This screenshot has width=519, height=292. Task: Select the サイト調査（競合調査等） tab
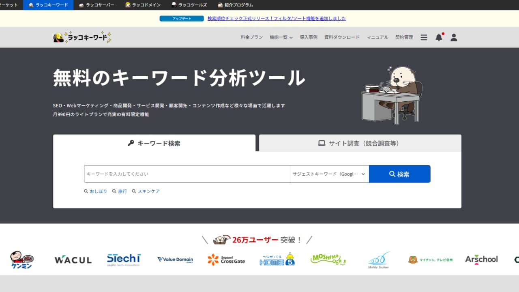[360, 143]
